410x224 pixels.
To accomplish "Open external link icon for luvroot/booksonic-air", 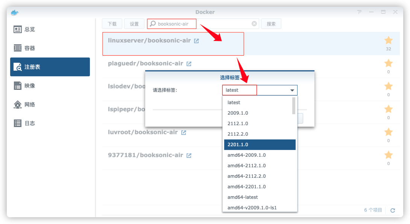I will (x=184, y=133).
